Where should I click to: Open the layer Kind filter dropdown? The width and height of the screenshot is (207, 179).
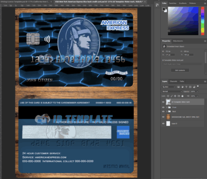pos(169,87)
